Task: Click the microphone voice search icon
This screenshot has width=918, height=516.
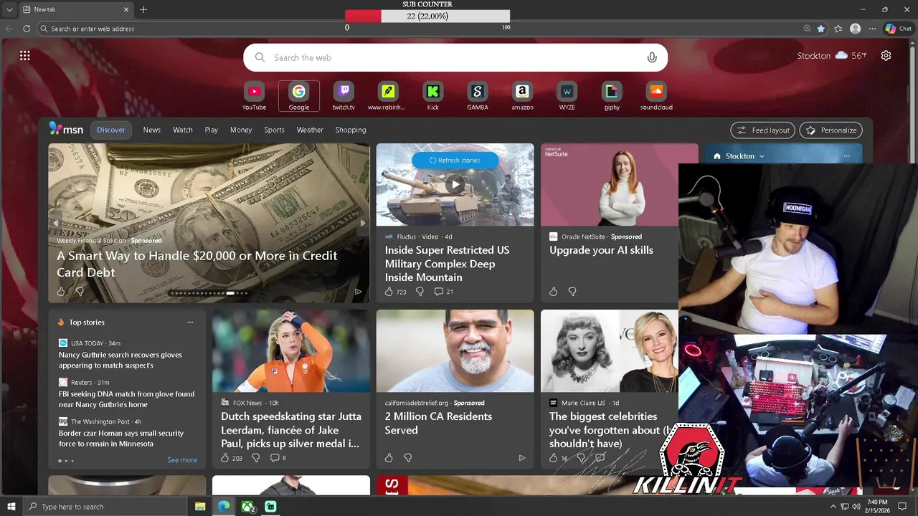Action: point(652,57)
